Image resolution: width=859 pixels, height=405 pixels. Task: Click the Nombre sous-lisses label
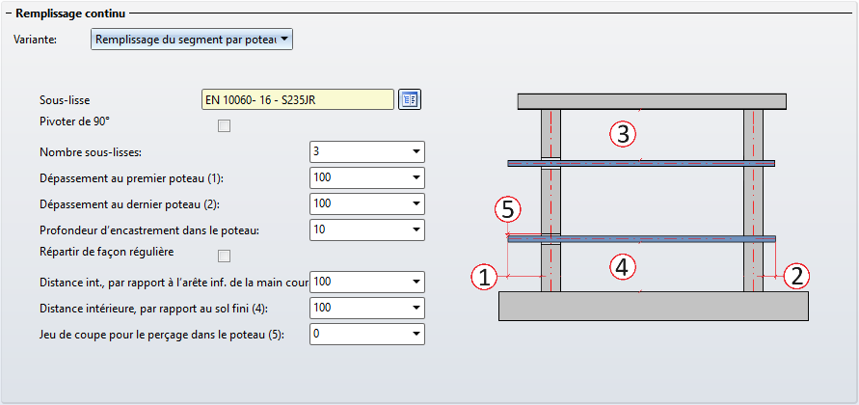click(91, 152)
